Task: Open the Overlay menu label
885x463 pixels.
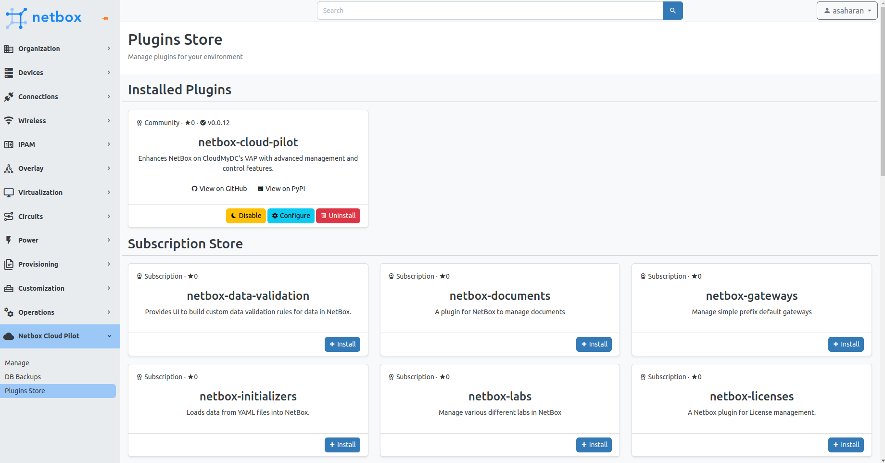Action: 31,168
